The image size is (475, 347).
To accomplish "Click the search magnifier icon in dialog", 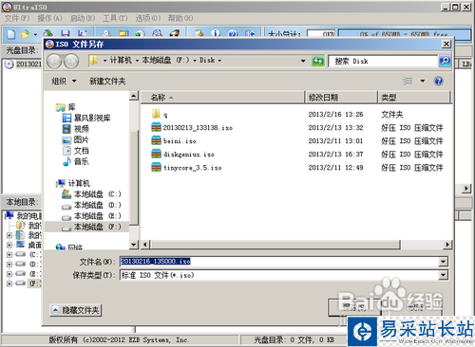I will point(445,61).
